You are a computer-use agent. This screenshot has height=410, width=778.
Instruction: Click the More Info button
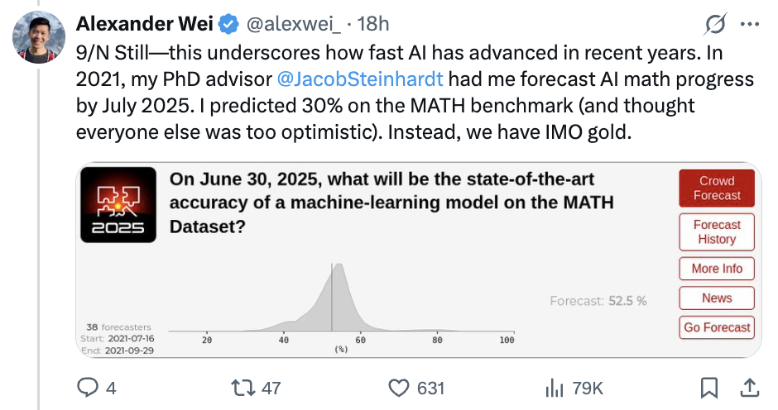point(717,269)
